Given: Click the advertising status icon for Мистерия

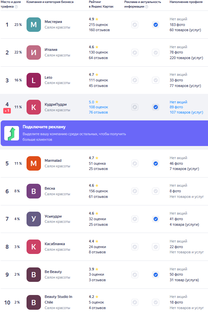Looking at the screenshot, I should point(135,25).
